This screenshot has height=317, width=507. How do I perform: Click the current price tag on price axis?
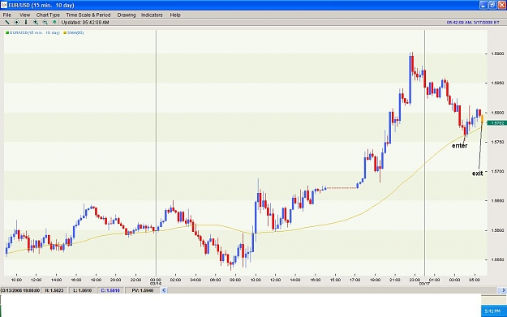tap(496, 122)
